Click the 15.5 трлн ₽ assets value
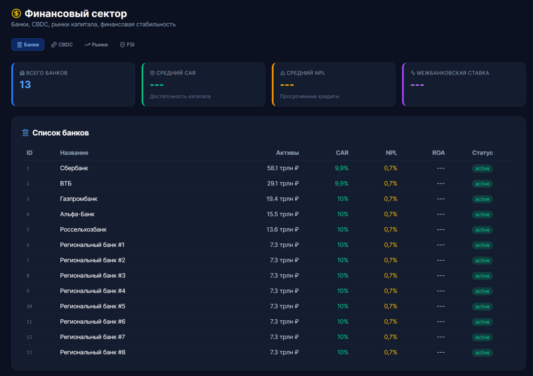The image size is (533, 376). click(x=283, y=214)
